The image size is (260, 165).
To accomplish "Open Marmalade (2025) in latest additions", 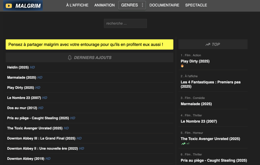I will point(22,78).
